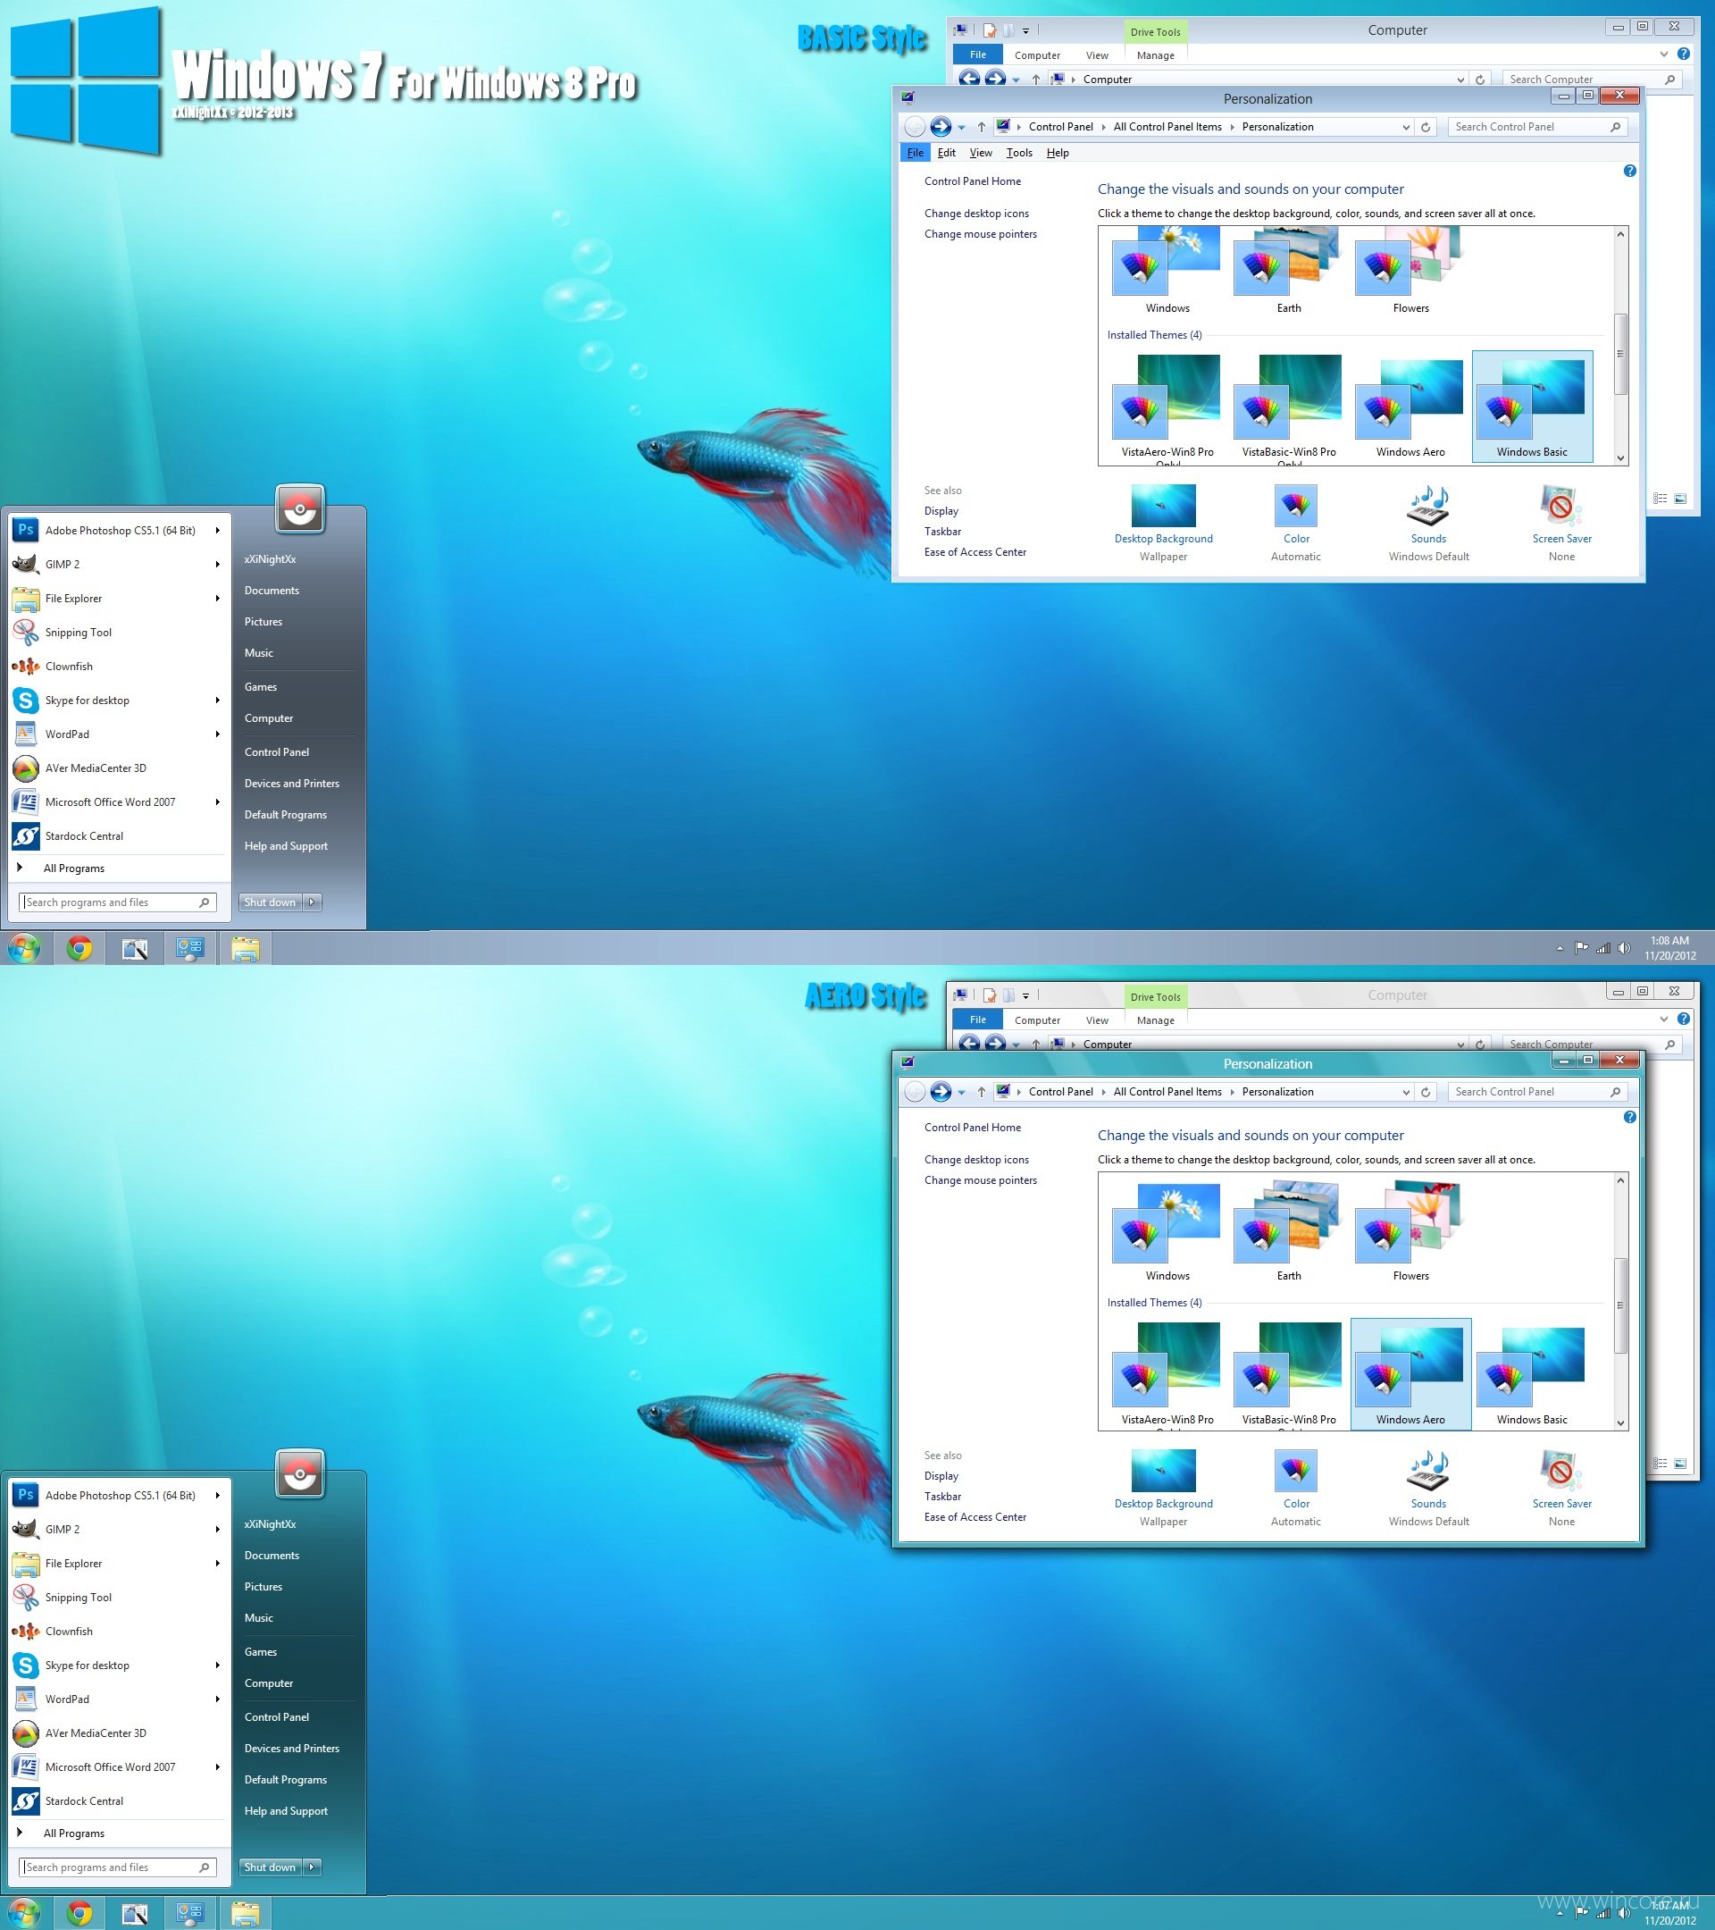1715x1930 pixels.
Task: Open Shut down options arrow in Basic Style menu
Action: point(313,902)
